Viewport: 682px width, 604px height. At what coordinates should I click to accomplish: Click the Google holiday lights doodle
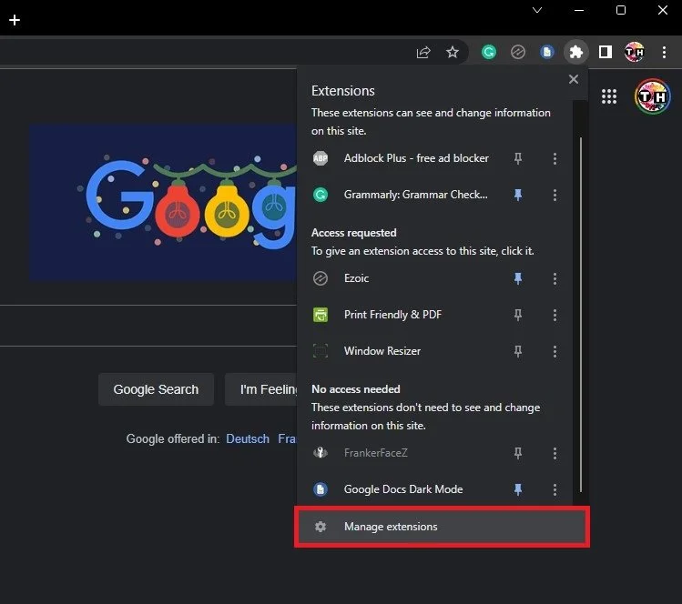coord(163,203)
